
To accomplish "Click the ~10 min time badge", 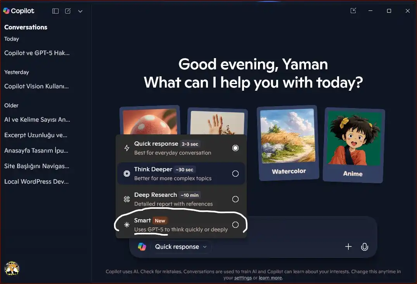I will click(x=190, y=195).
